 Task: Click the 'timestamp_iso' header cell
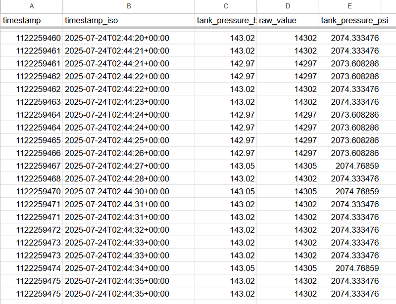[x=129, y=20]
